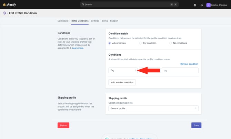Screen dimensions: 231x139
Task: Click the Remove condition link
Action: click(189, 64)
